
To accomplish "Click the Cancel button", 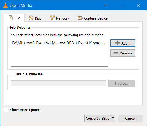I will click(130, 118).
